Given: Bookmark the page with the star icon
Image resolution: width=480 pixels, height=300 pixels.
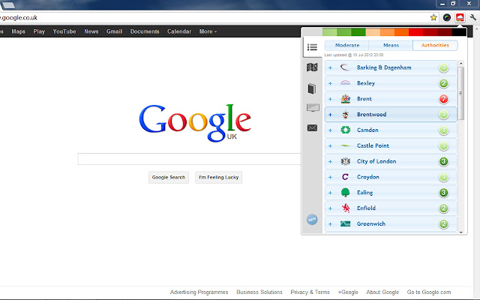Looking at the screenshot, I should click(433, 16).
